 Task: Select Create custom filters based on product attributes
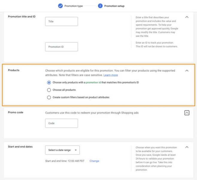pyautogui.click(x=49, y=97)
